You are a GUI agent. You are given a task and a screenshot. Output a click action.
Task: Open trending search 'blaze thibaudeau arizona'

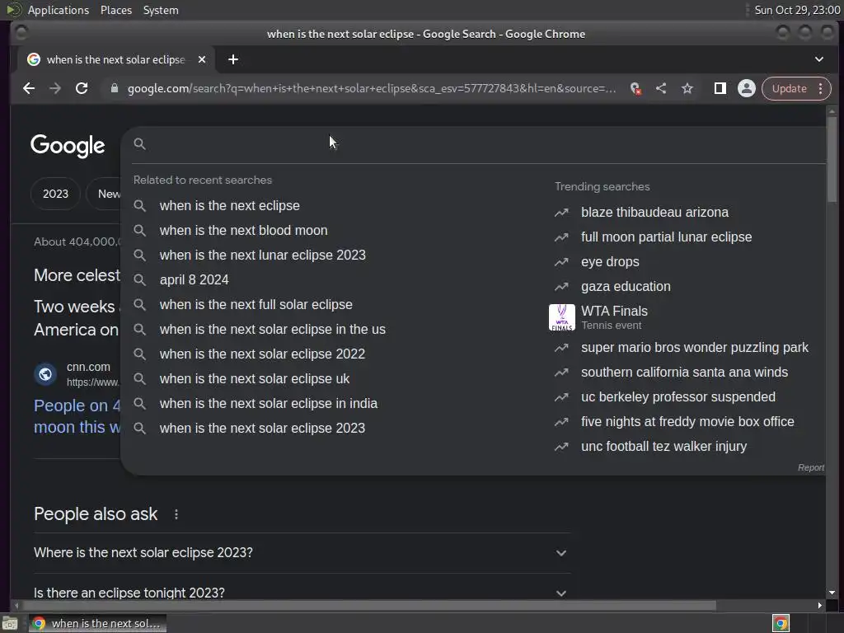[x=654, y=212]
